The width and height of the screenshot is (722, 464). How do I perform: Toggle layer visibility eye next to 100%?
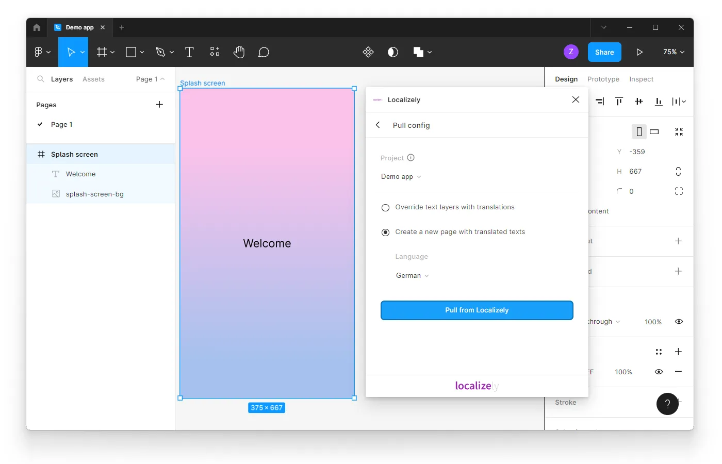[679, 321]
